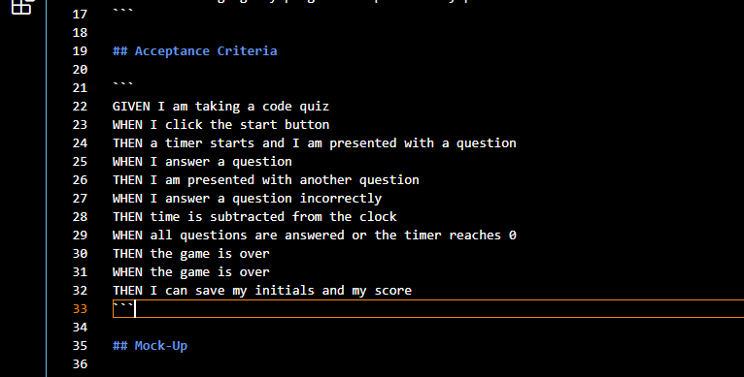This screenshot has width=744, height=377.
Task: Click the text 'WHEN I click the start button'
Action: [220, 125]
